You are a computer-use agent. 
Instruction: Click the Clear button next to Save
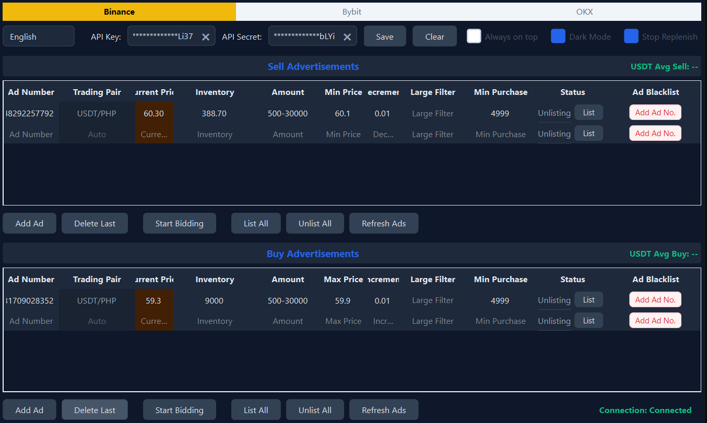point(434,36)
